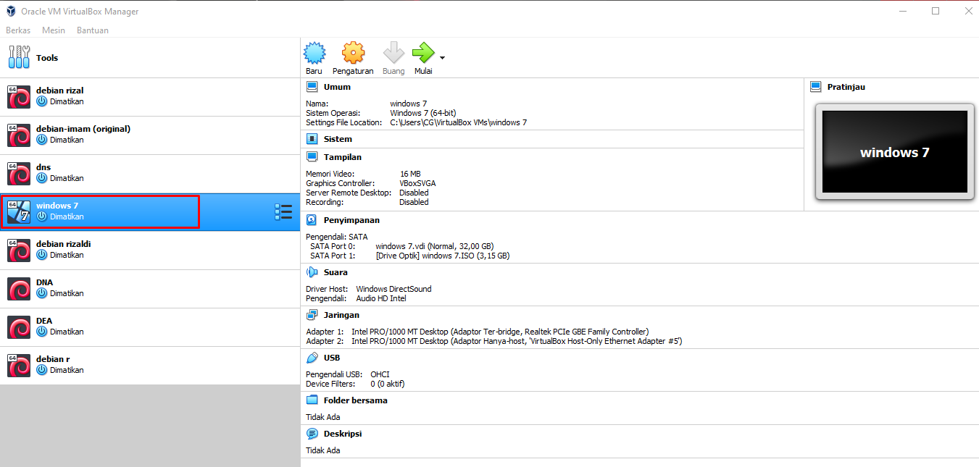Viewport: 979px width, 467px height.
Task: Open the Suara section title link
Action: click(336, 272)
